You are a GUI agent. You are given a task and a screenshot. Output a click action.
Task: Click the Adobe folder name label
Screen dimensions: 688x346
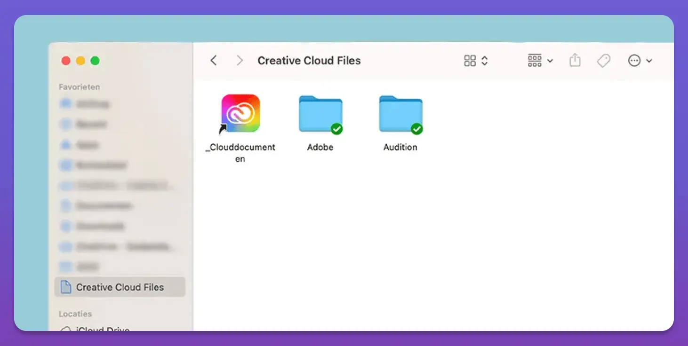tap(320, 147)
